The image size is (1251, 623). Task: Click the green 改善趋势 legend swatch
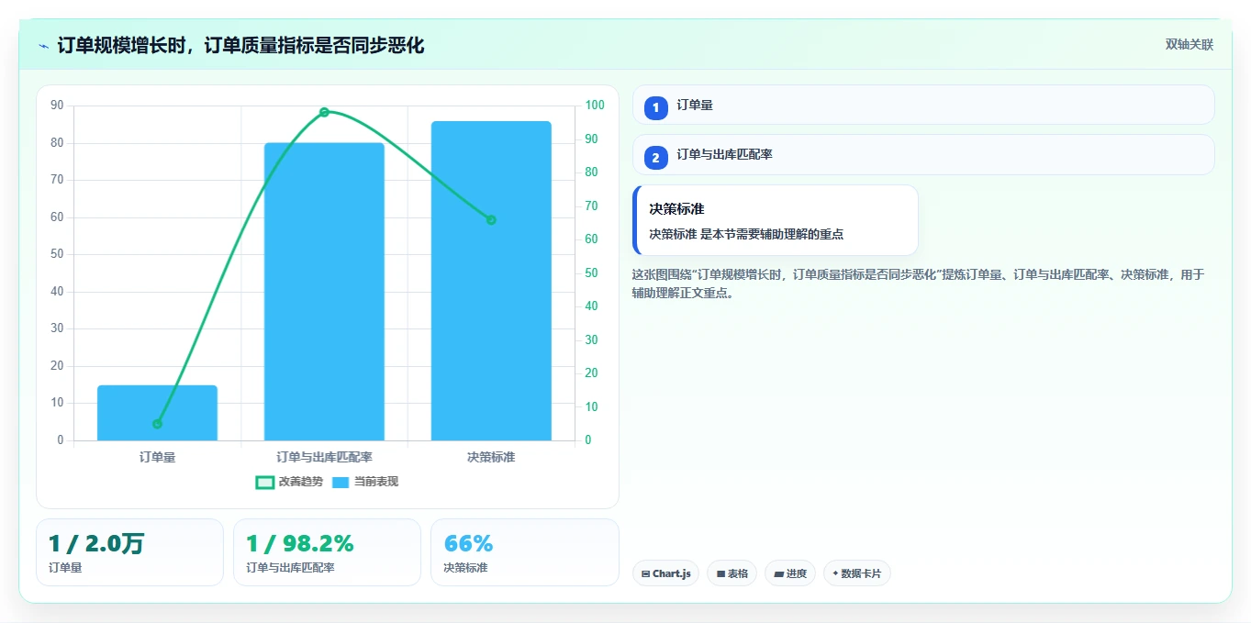(x=264, y=482)
